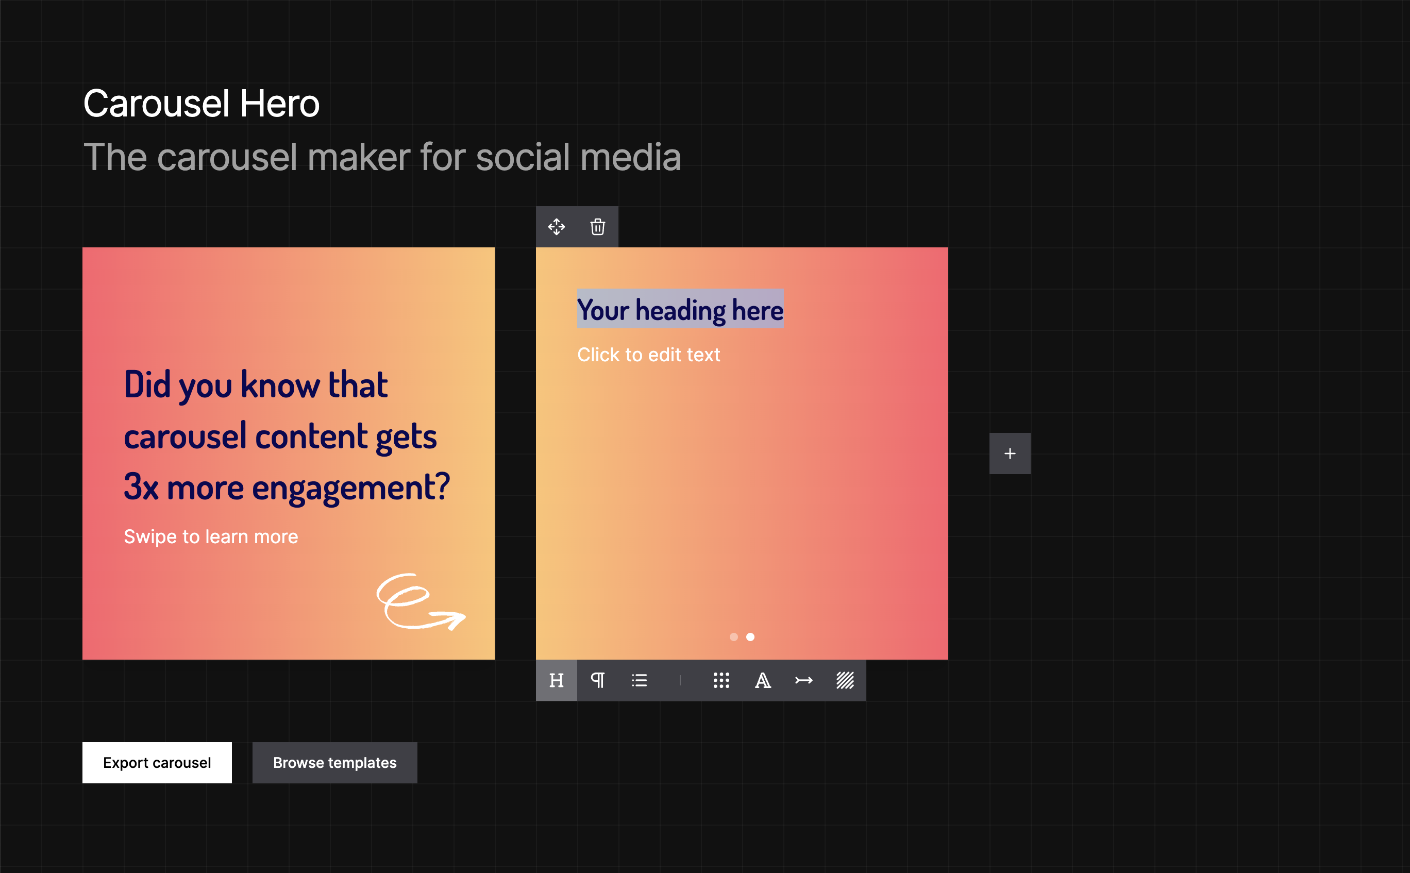Click the second pagination dot on second slide

tap(750, 637)
